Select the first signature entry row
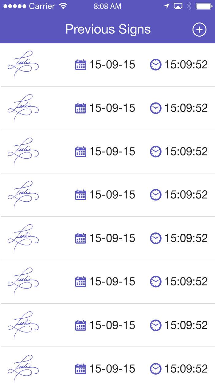Image resolution: width=215 pixels, height=383 pixels. click(x=107, y=65)
